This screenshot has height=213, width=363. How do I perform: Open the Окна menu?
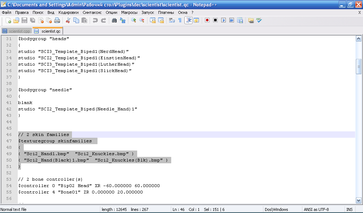[x=183, y=12]
